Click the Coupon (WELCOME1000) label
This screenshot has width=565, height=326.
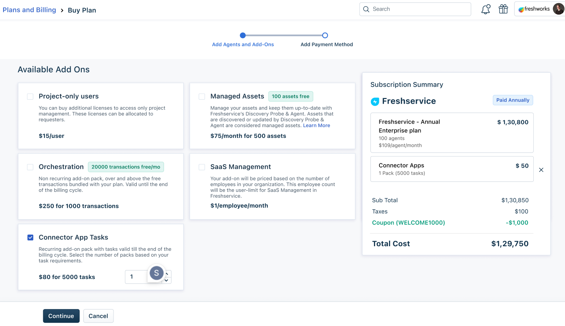(x=408, y=223)
